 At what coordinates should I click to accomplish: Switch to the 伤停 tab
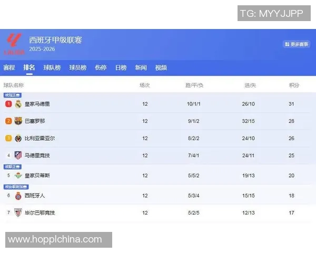(101, 67)
